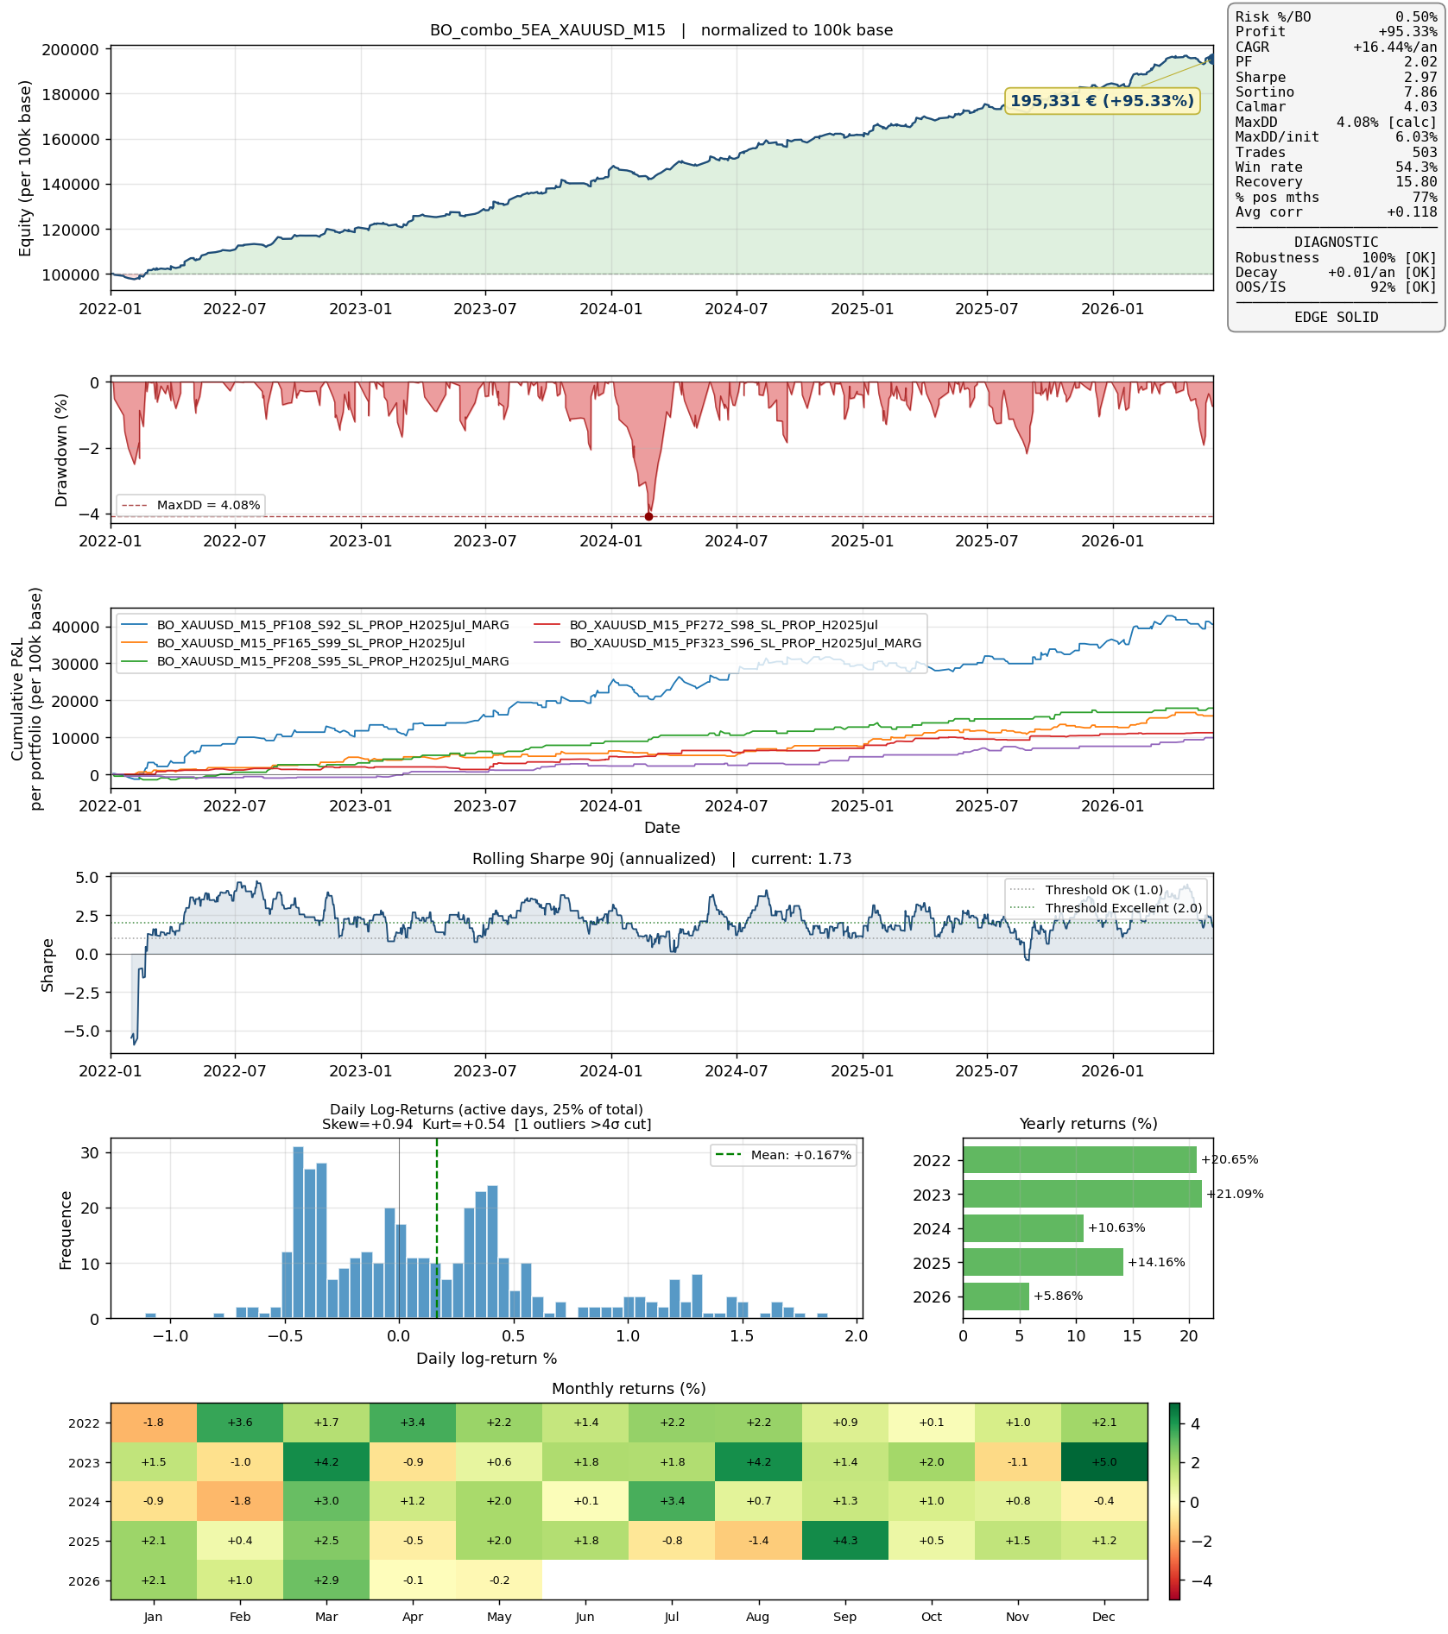Click the +5.0 cell for December 2023
This screenshot has width=1448, height=1634.
pos(1104,1462)
